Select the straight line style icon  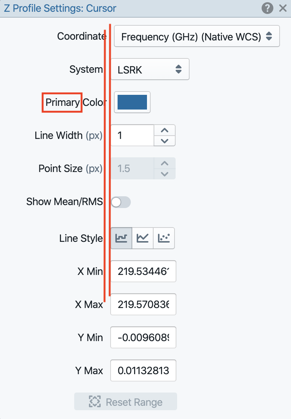pos(142,238)
